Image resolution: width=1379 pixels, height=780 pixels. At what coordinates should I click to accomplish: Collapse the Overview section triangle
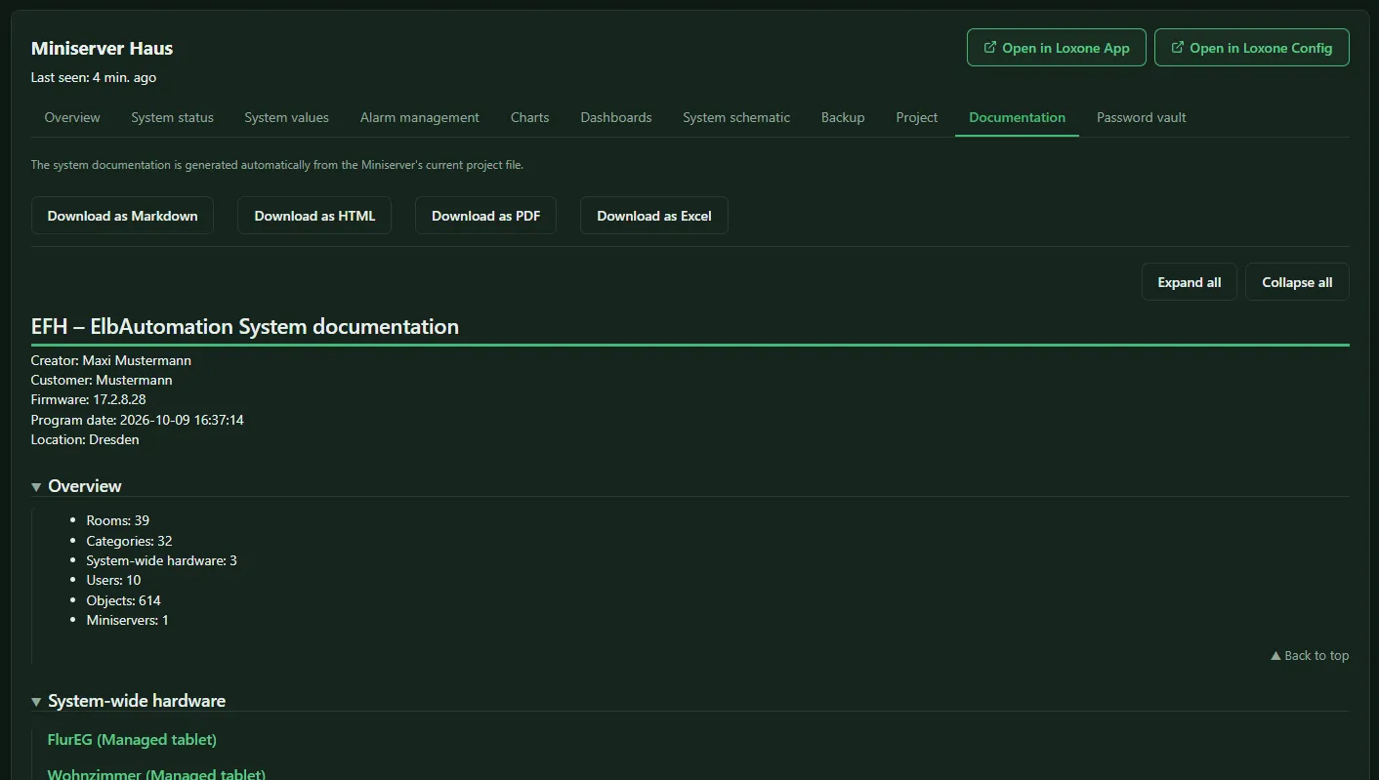37,486
